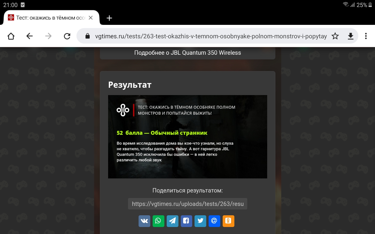The width and height of the screenshot is (375, 234).
Task: Tap the Wi-Fi status icon
Action: coord(346,5)
